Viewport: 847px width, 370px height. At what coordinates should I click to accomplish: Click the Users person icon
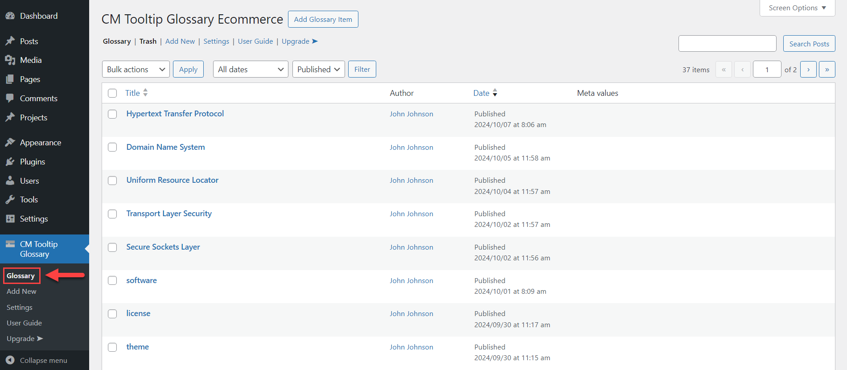click(10, 181)
